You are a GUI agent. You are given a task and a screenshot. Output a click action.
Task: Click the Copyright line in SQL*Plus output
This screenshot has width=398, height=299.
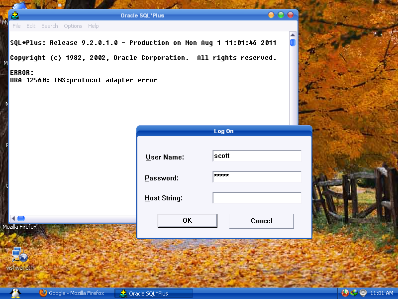[143, 58]
